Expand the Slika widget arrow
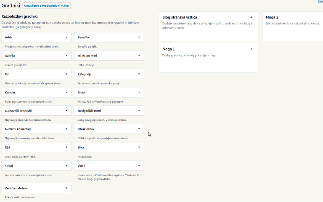Viewport: 323px width, 202px height. point(139,147)
